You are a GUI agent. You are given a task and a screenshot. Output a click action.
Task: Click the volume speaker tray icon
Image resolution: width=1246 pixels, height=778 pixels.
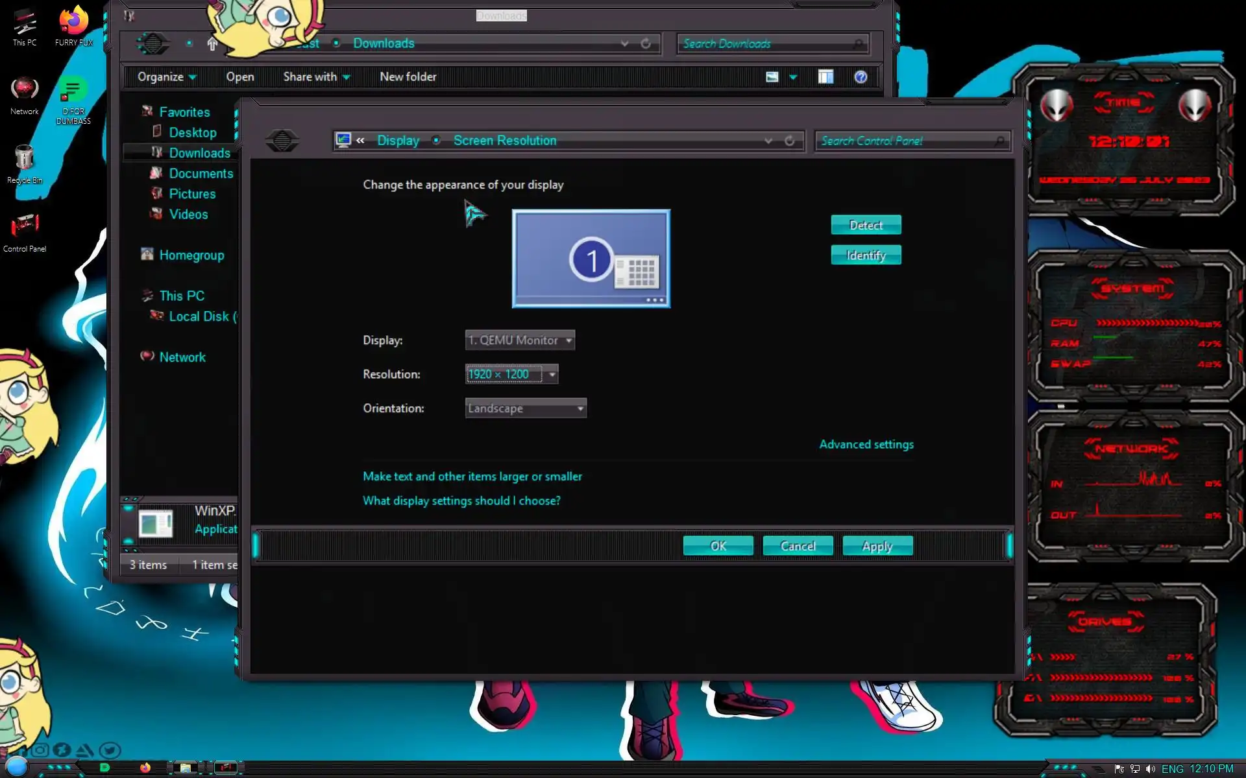pyautogui.click(x=1151, y=769)
